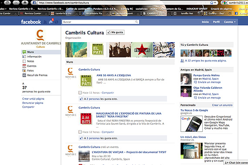Open the Espai El Pati photo-strip thumbnail
Viewport: 248px width, 165px height.
[x=97, y=50]
